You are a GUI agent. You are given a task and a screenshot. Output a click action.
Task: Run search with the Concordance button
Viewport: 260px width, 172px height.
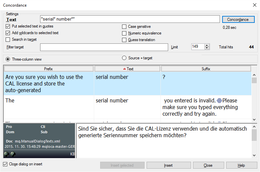[x=238, y=19]
